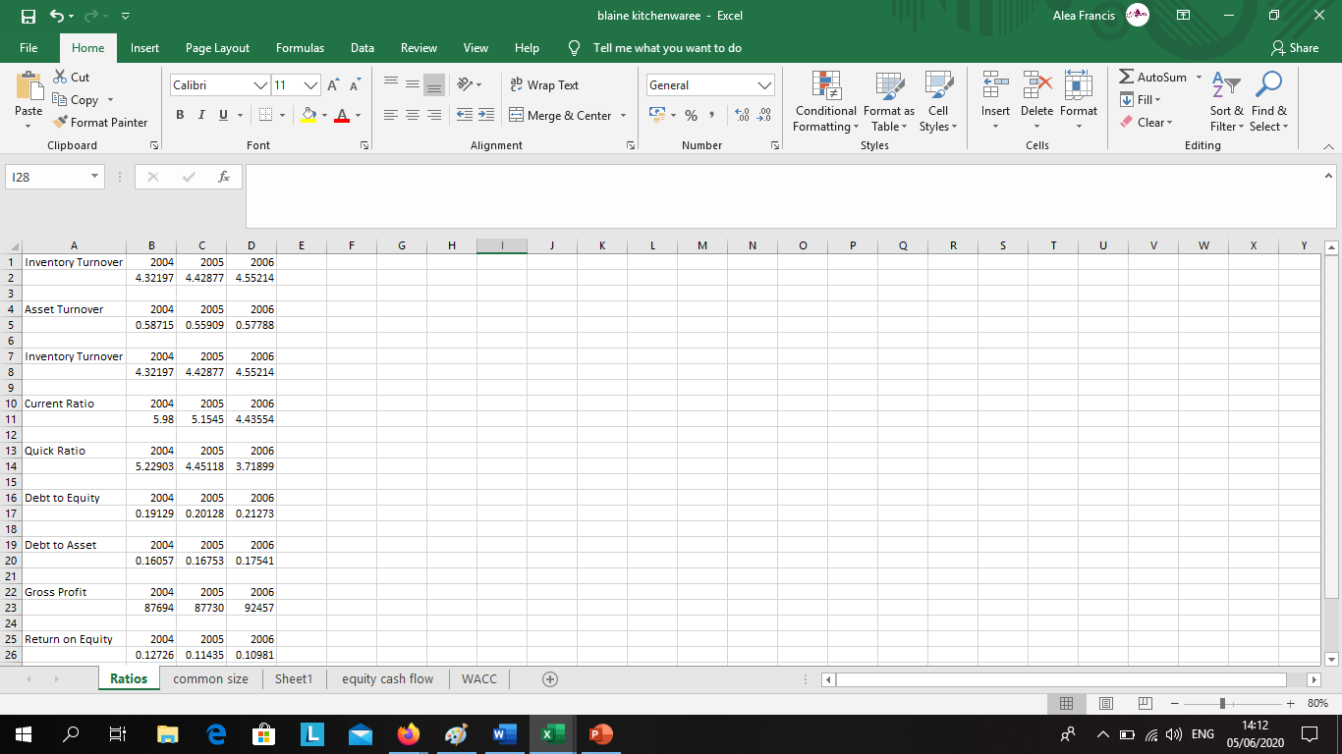Open Cell Styles gallery
This screenshot has width=1342, height=754.
(938, 102)
